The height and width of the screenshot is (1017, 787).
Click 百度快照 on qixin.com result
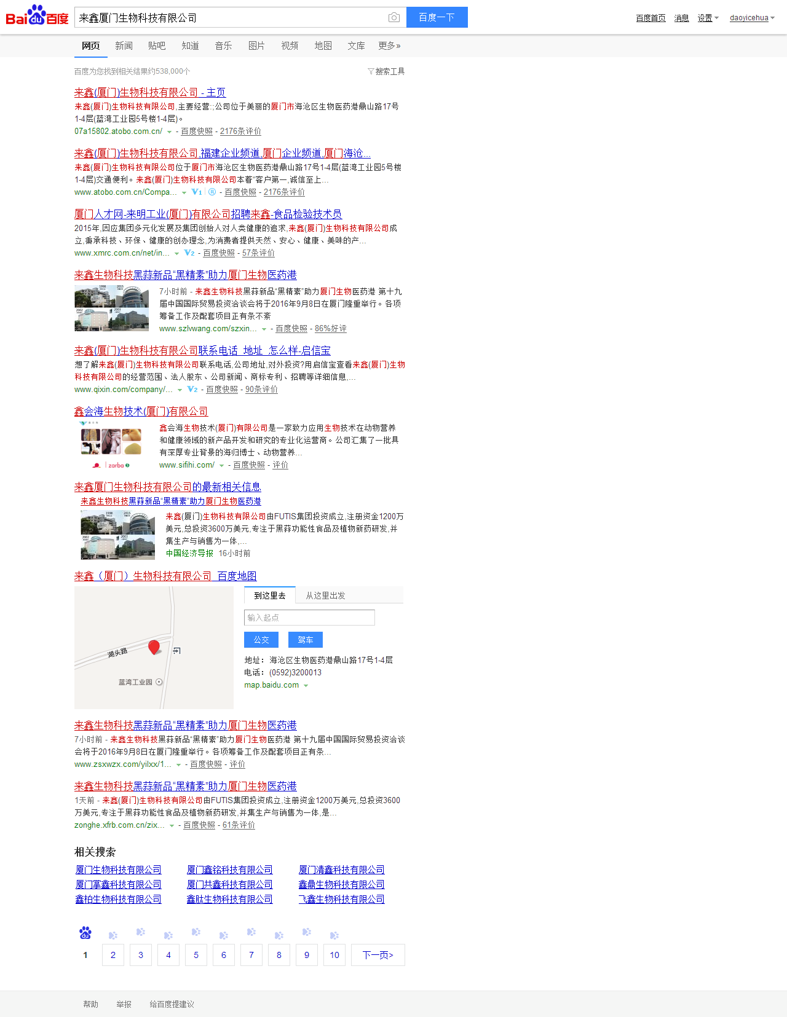point(222,390)
